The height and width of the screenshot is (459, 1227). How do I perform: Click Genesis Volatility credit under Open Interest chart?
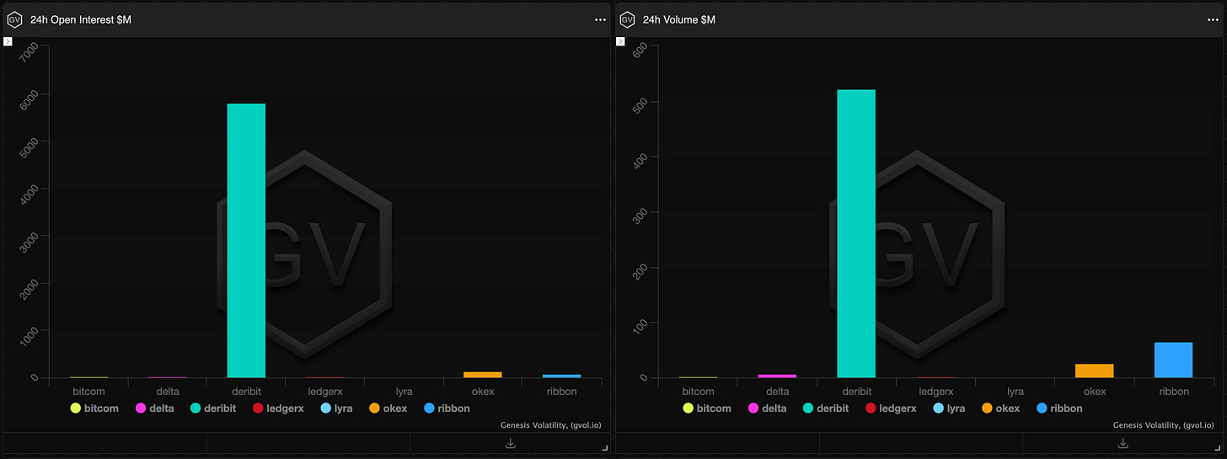click(553, 426)
